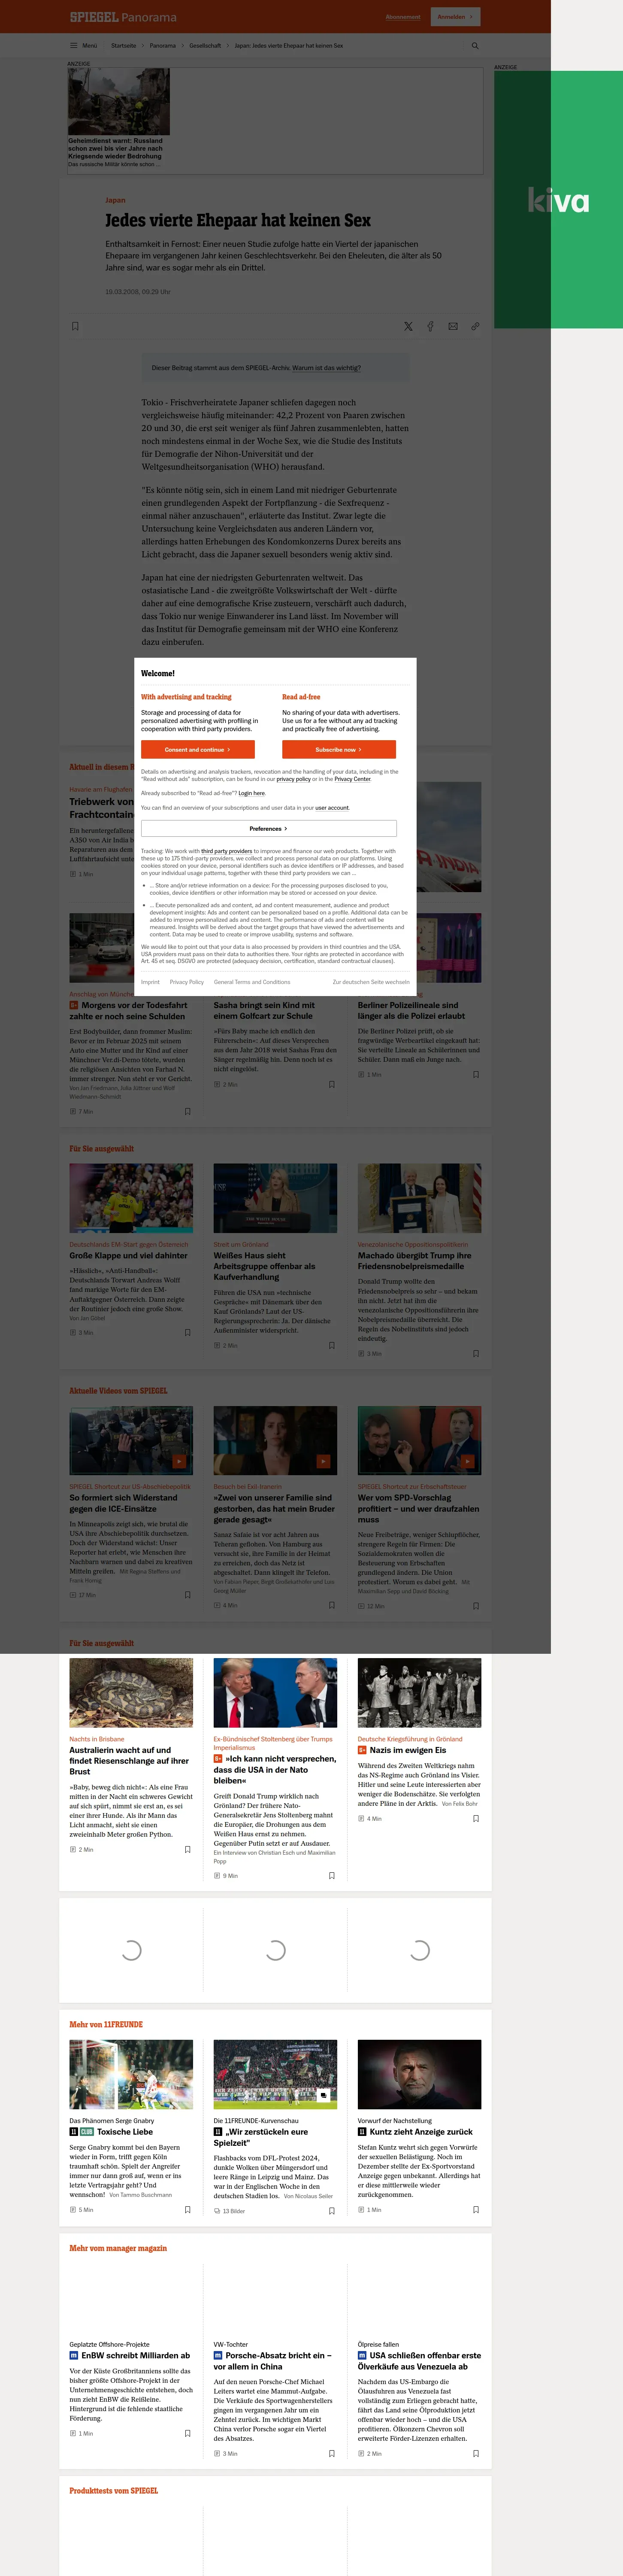Open Kuntz zieht Anzeige zurück headline
Viewport: 623px width, 2576px height.
pos(421,2131)
